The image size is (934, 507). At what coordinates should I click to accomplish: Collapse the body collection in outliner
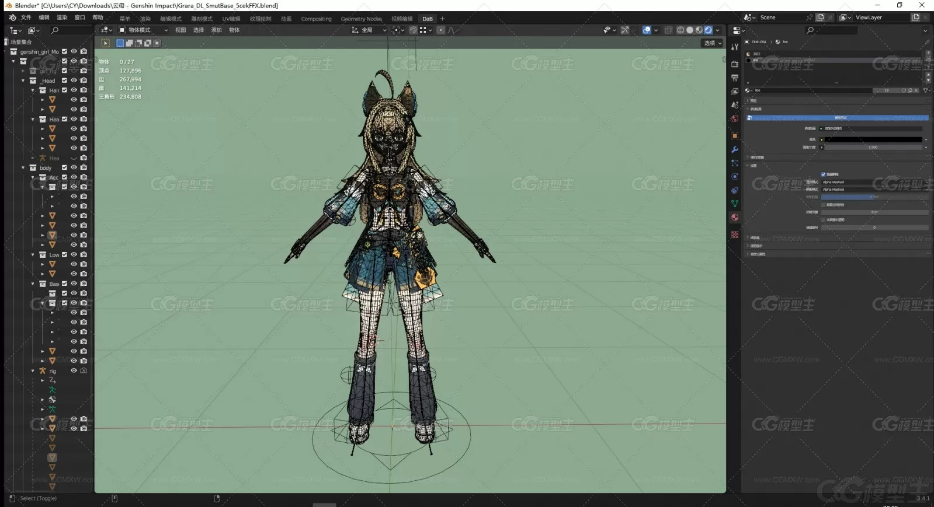[x=23, y=167]
